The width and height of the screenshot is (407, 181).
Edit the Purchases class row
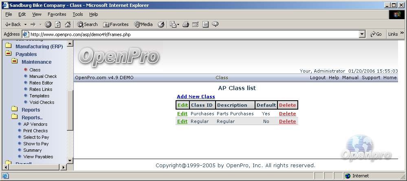point(182,114)
